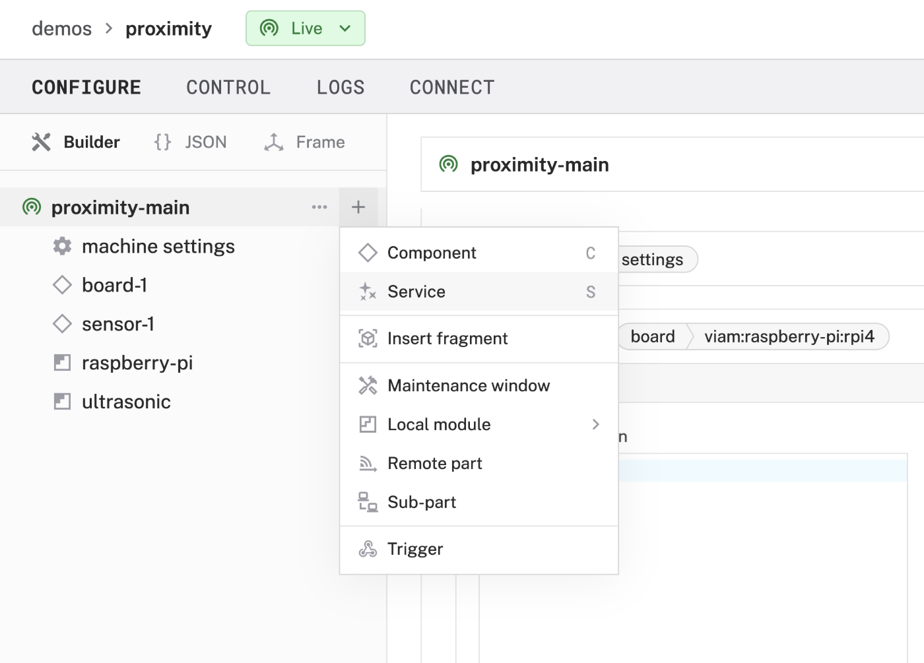Click the live status icon beside proximity-main in sidebar

click(x=32, y=207)
